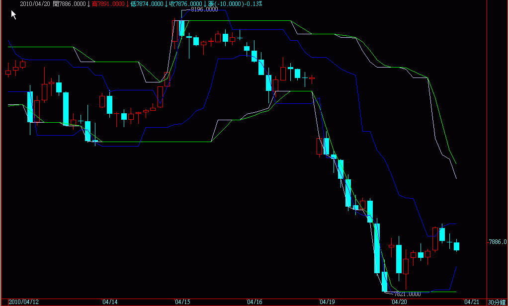Click the 04/16 date axis label
Image resolution: width=509 pixels, height=306 pixels.
[254, 302]
